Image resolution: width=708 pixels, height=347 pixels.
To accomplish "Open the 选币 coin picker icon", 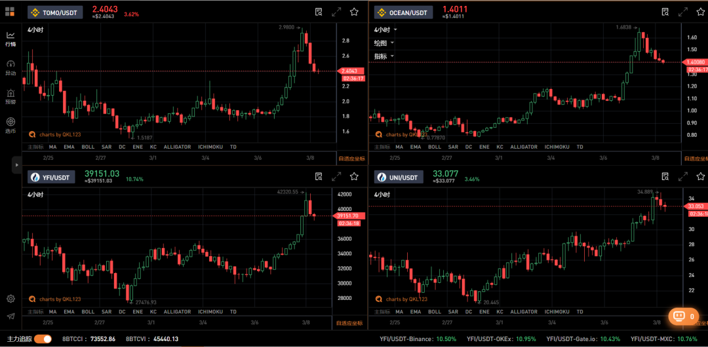I will pos(10,126).
